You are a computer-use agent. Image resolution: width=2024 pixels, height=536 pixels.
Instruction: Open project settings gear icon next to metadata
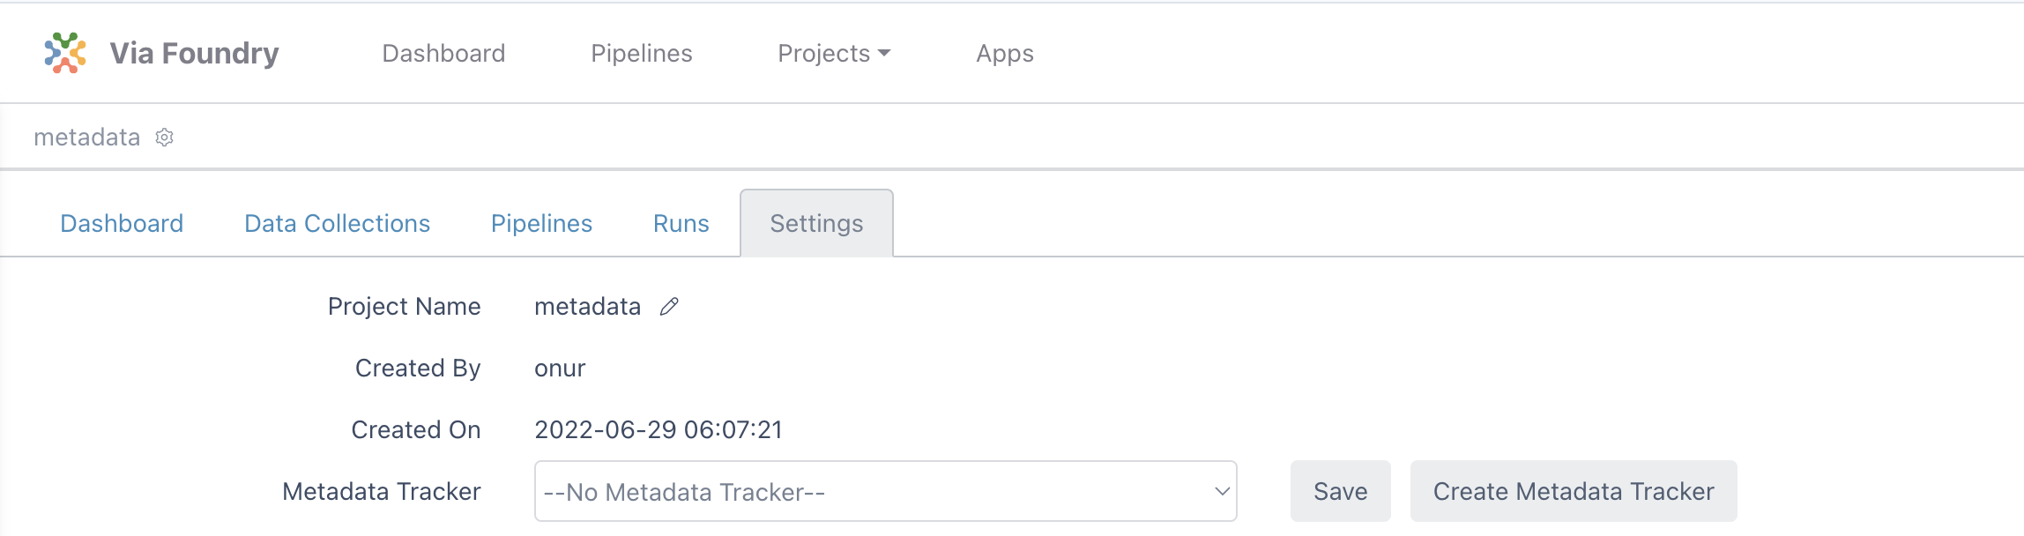click(165, 138)
